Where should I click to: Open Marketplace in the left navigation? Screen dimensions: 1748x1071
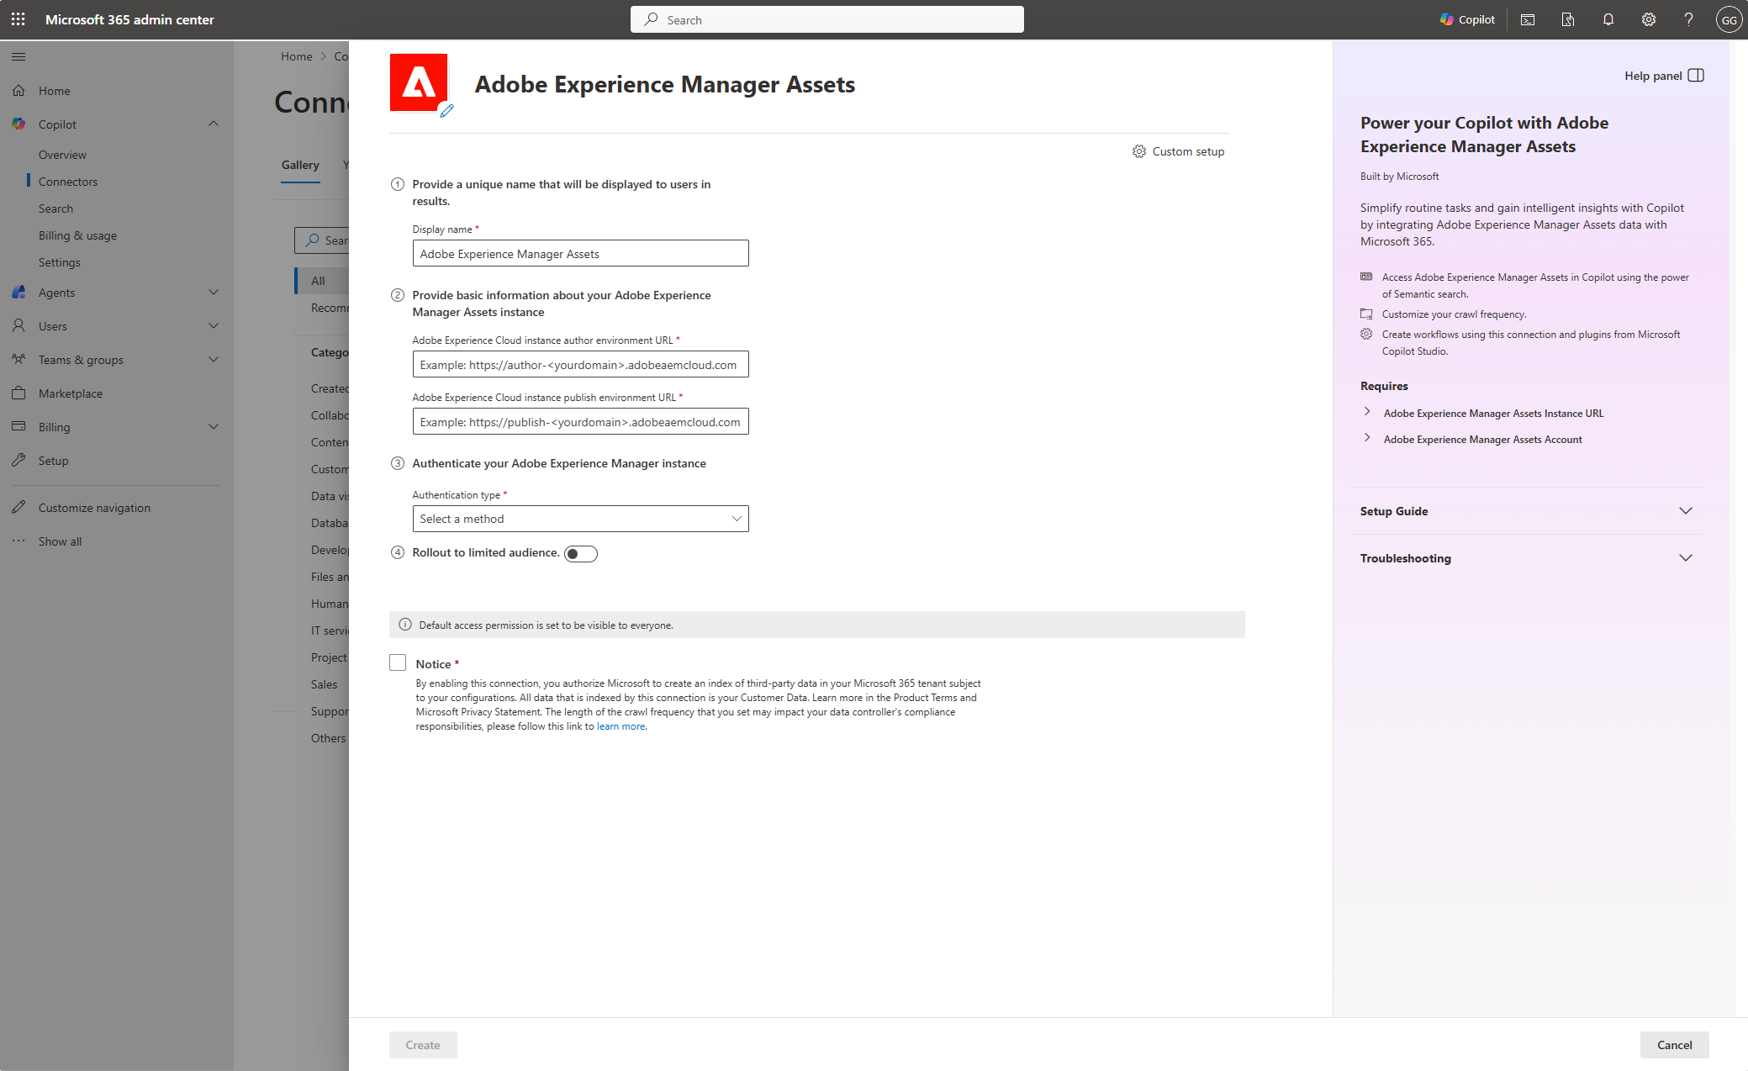[71, 393]
